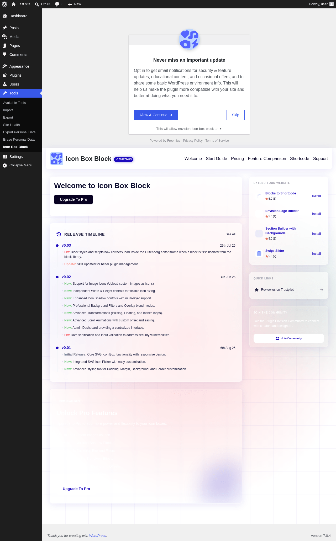The width and height of the screenshot is (336, 541).
Task: Click the v0.03 release version
Action: tap(66, 246)
